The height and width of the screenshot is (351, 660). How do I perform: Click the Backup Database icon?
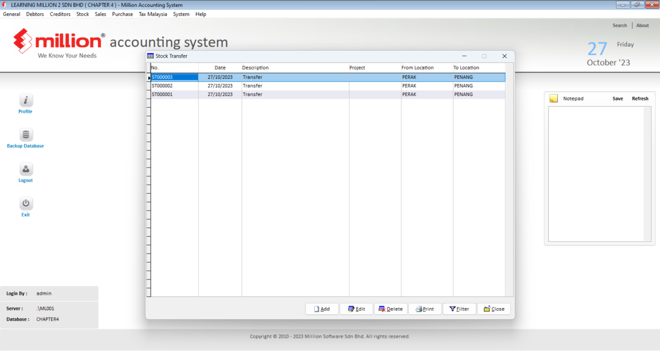coord(26,135)
